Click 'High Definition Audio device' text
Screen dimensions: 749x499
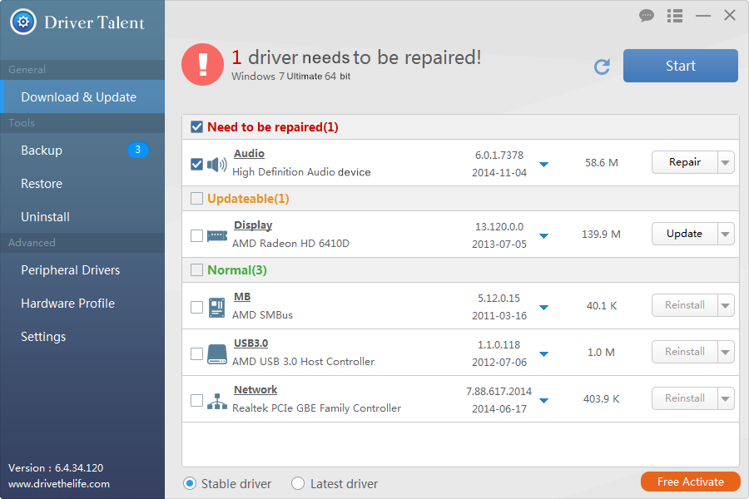click(x=301, y=172)
